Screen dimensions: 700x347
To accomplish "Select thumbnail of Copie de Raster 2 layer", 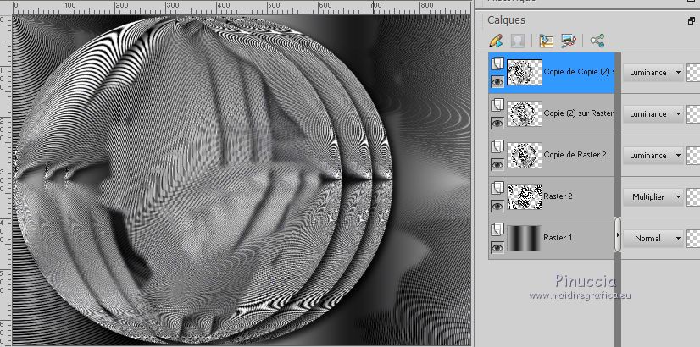I will [525, 155].
